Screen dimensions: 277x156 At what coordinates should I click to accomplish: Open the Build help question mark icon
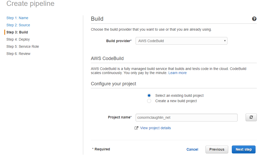pyautogui.click(x=254, y=19)
